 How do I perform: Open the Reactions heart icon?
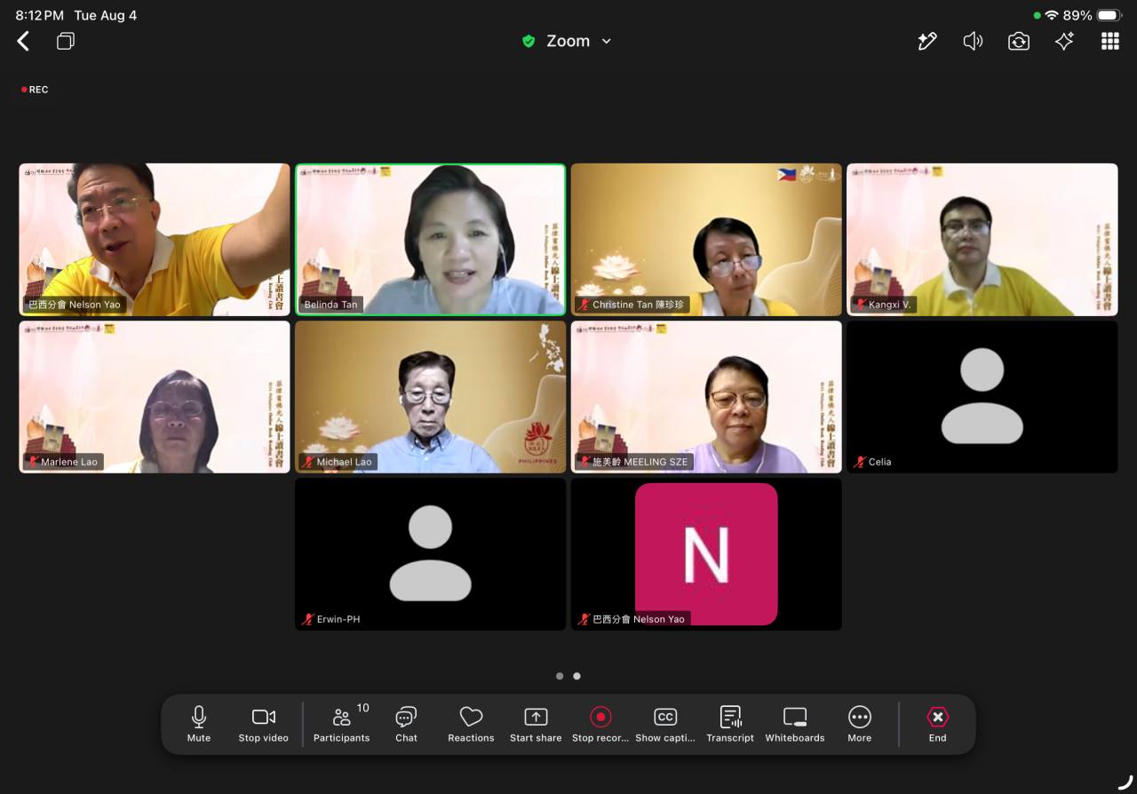pyautogui.click(x=471, y=724)
